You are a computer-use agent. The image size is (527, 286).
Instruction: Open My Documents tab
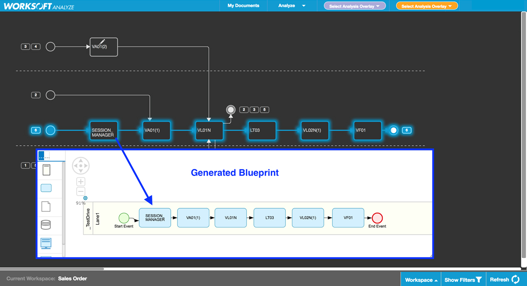(x=243, y=6)
